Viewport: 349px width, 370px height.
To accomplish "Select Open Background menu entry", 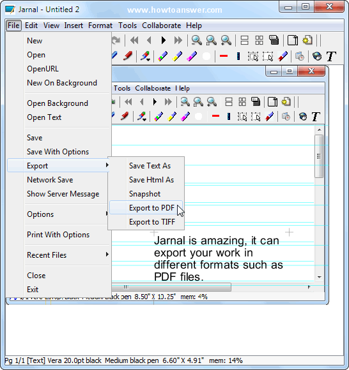I will pyautogui.click(x=58, y=103).
